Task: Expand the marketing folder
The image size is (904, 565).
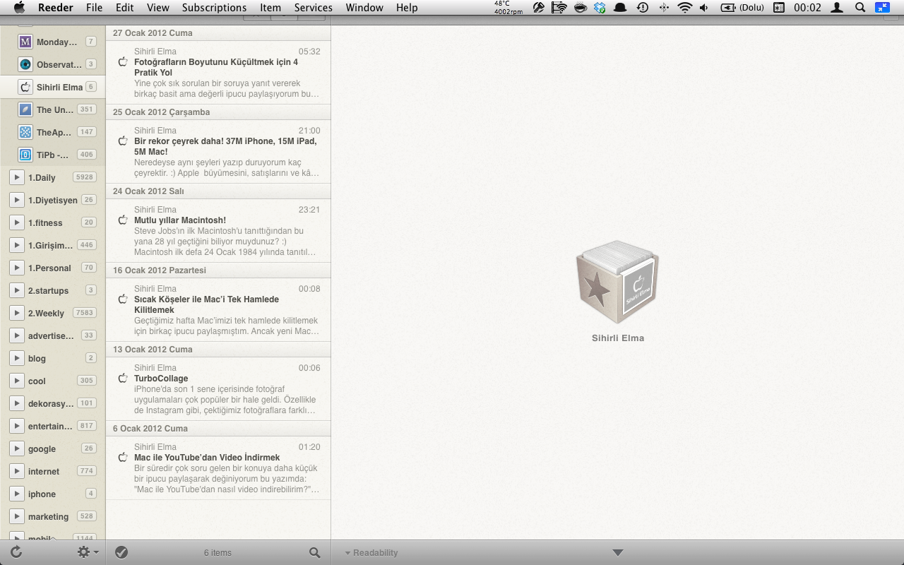Action: [x=17, y=516]
